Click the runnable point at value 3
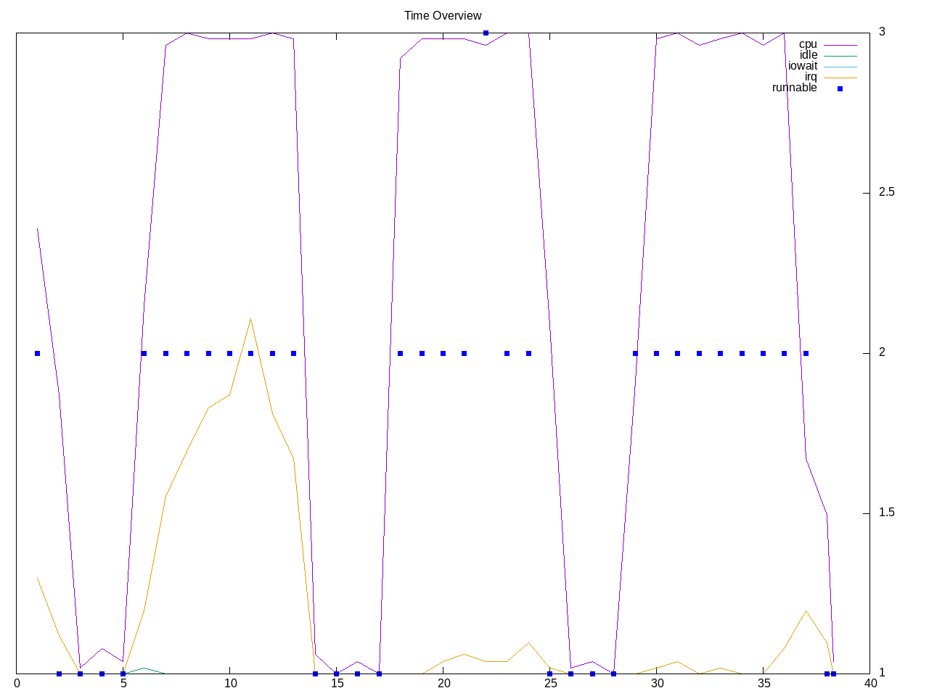The width and height of the screenshot is (929, 696). [486, 33]
